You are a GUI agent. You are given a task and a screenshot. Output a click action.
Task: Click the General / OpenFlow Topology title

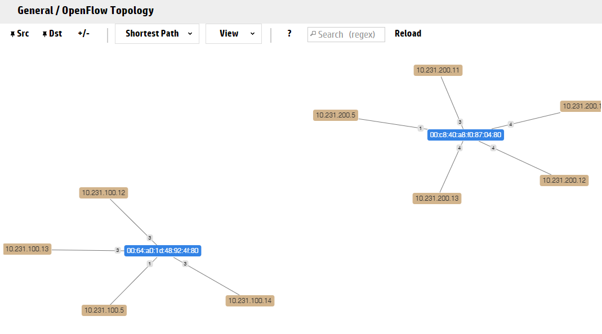pyautogui.click(x=86, y=11)
